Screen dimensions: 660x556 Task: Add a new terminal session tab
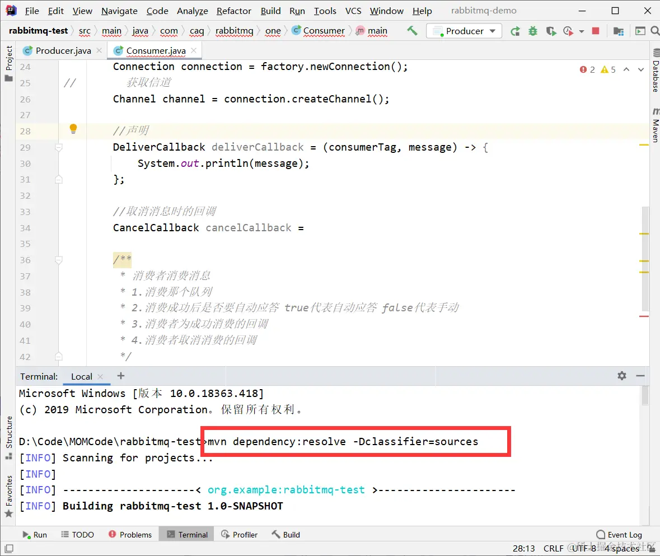click(x=121, y=376)
